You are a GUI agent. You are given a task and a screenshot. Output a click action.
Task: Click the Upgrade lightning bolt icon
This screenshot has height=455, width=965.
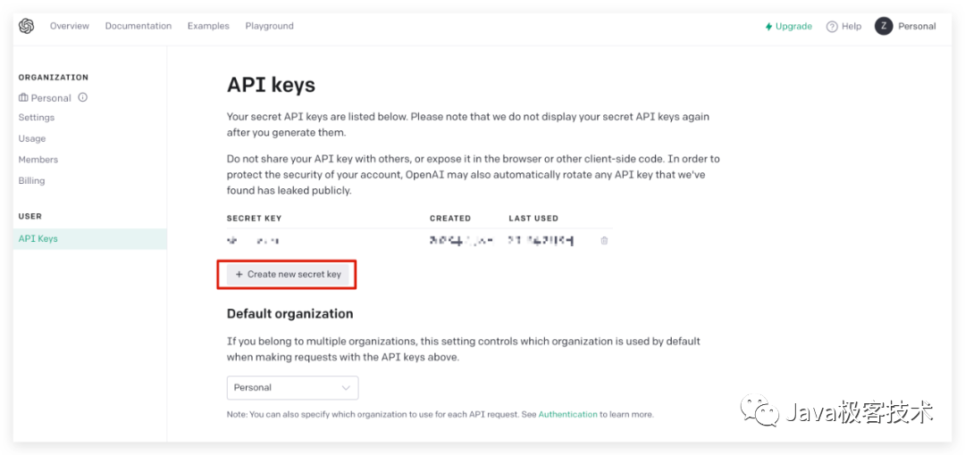(768, 27)
